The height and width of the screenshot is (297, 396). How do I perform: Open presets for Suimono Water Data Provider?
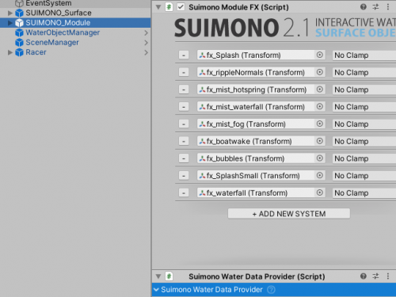[375, 276]
